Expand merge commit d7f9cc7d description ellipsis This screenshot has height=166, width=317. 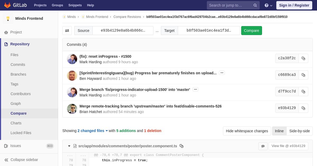point(195,89)
